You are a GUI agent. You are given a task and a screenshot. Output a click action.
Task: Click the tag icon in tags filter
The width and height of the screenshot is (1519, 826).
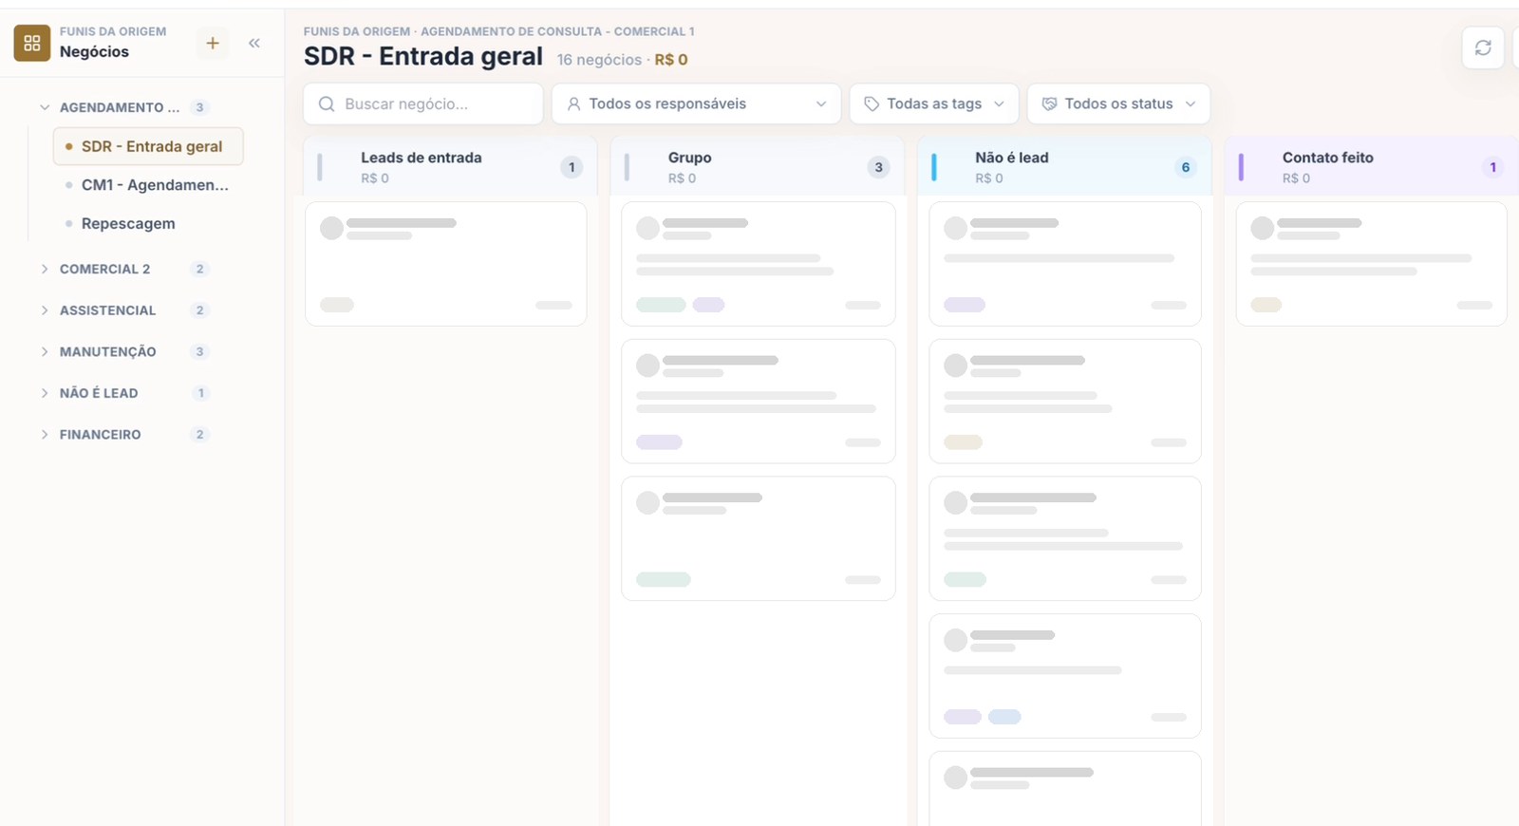[872, 104]
